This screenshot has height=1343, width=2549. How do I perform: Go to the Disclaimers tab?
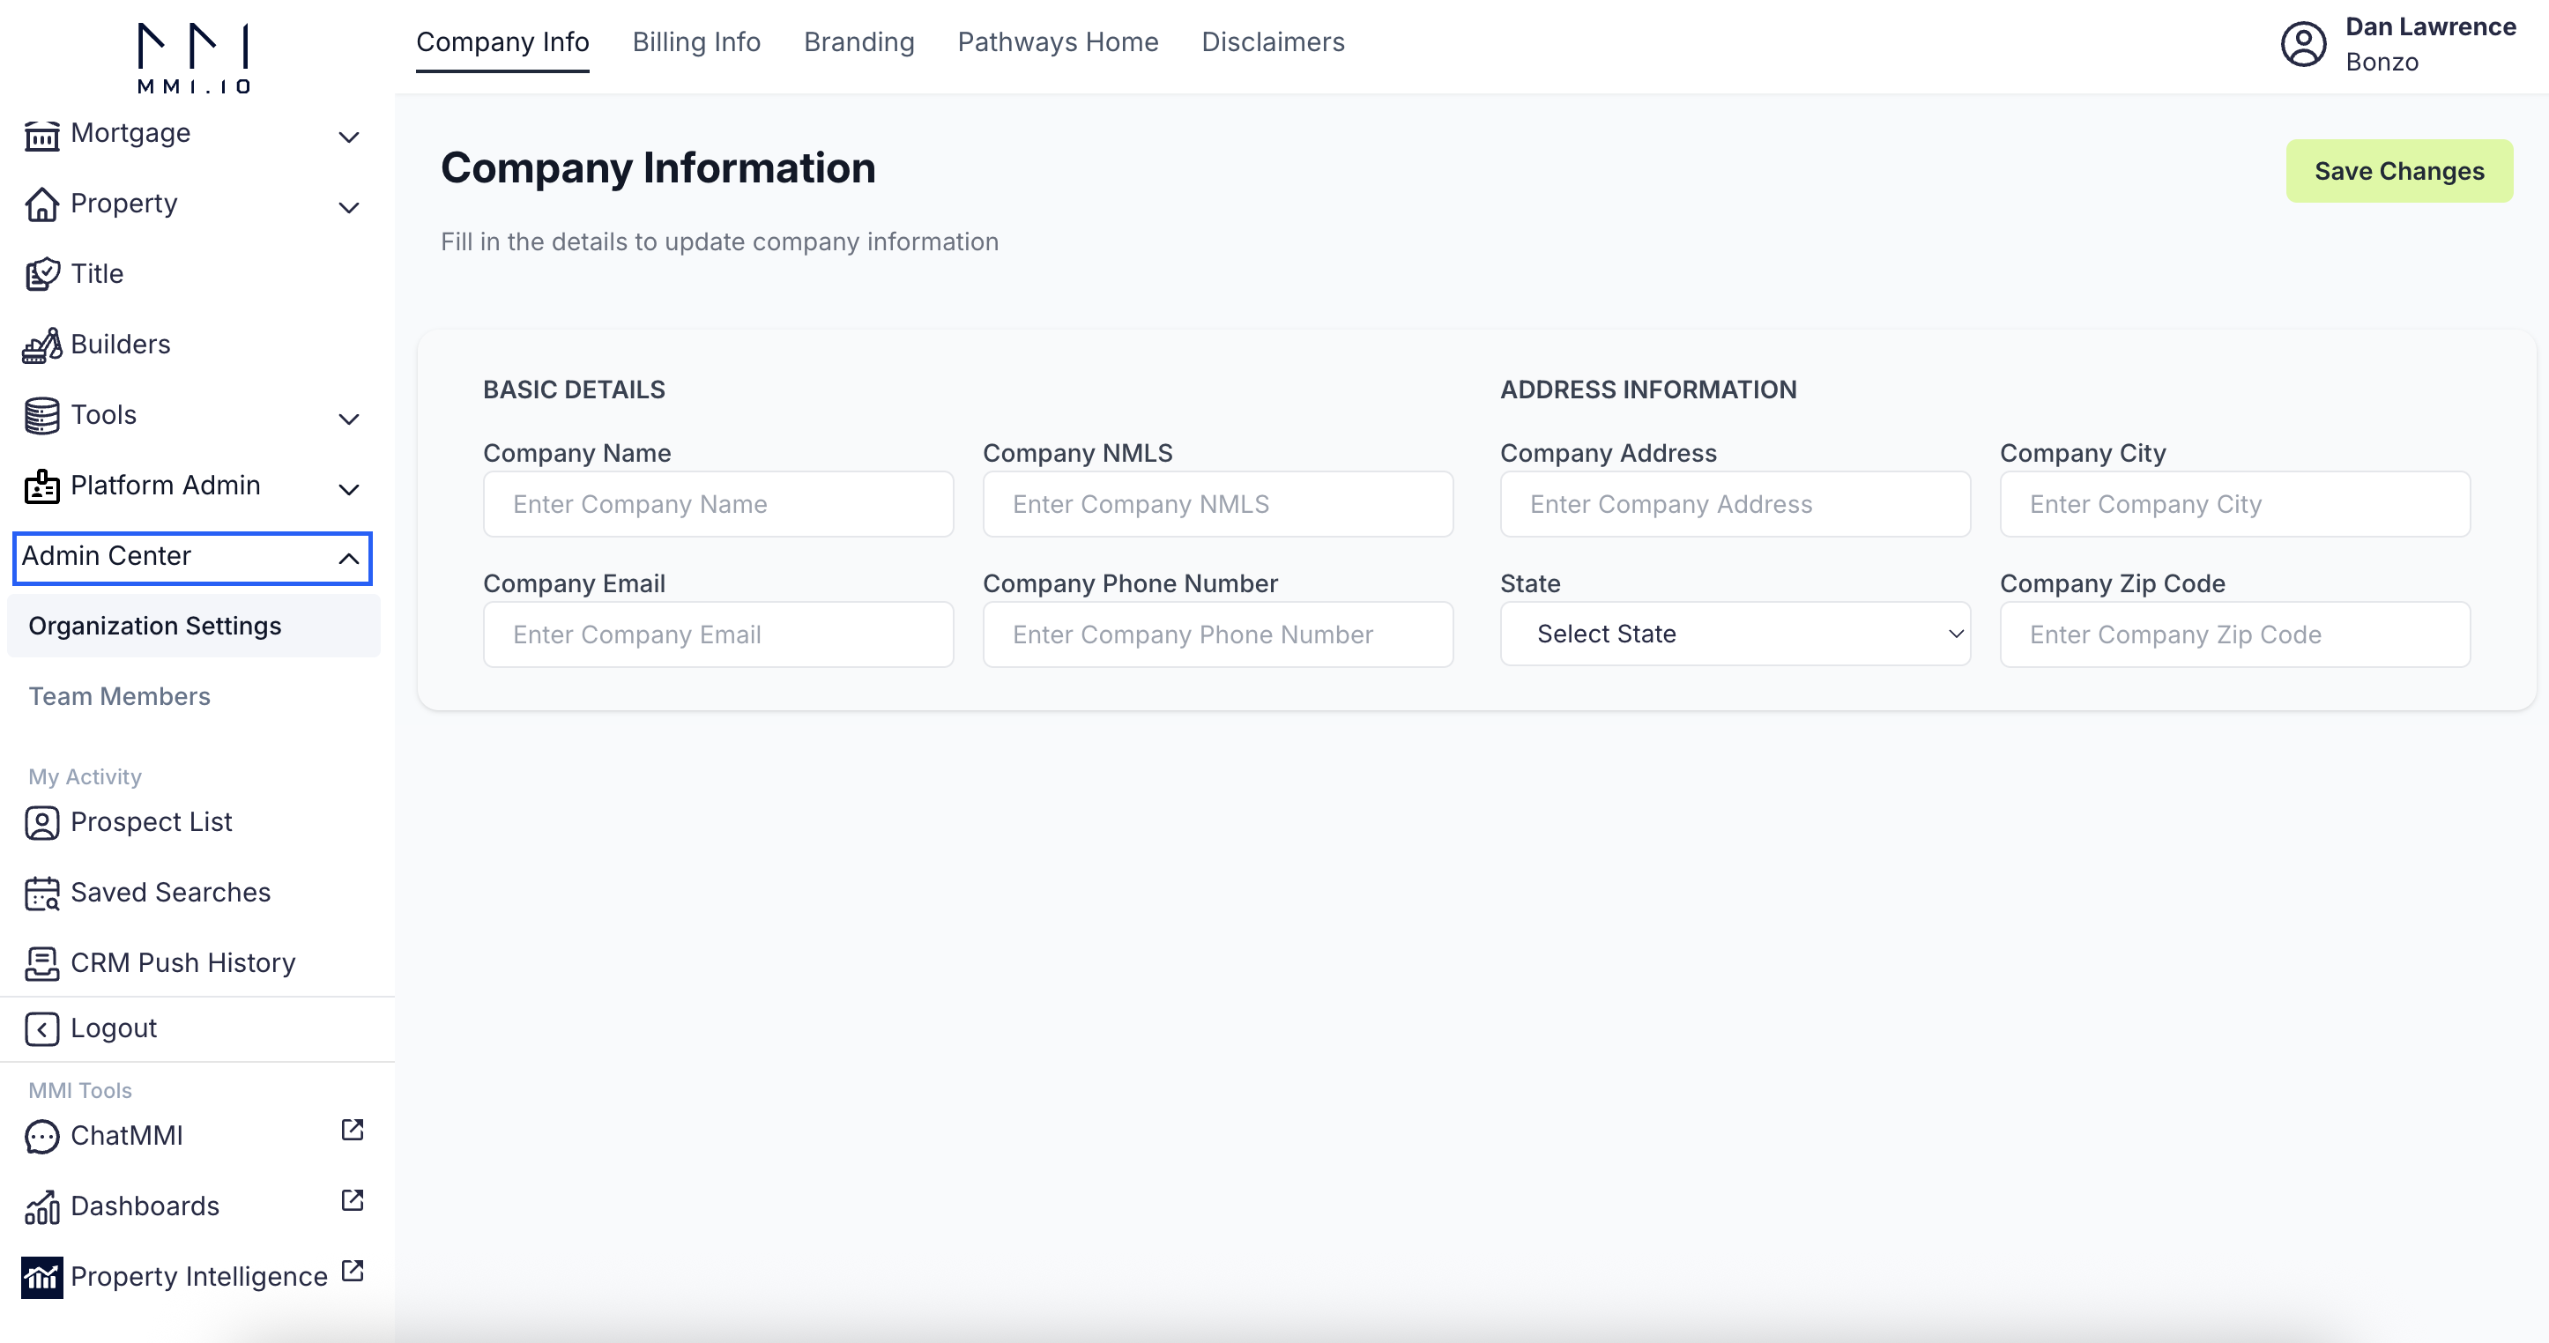pos(1273,42)
